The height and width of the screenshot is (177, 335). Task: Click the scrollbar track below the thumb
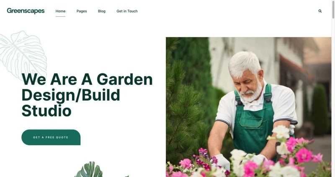333,98
